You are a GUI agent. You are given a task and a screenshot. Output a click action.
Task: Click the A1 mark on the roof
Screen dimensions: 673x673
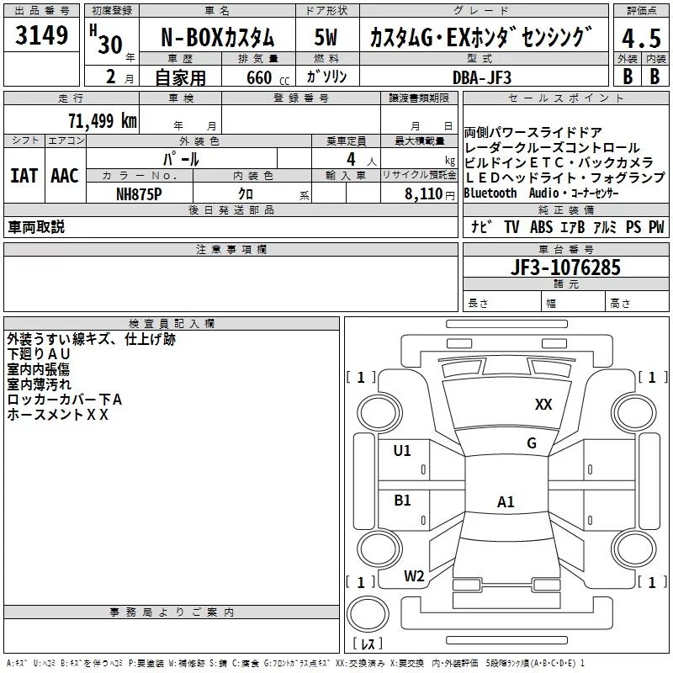click(x=506, y=501)
